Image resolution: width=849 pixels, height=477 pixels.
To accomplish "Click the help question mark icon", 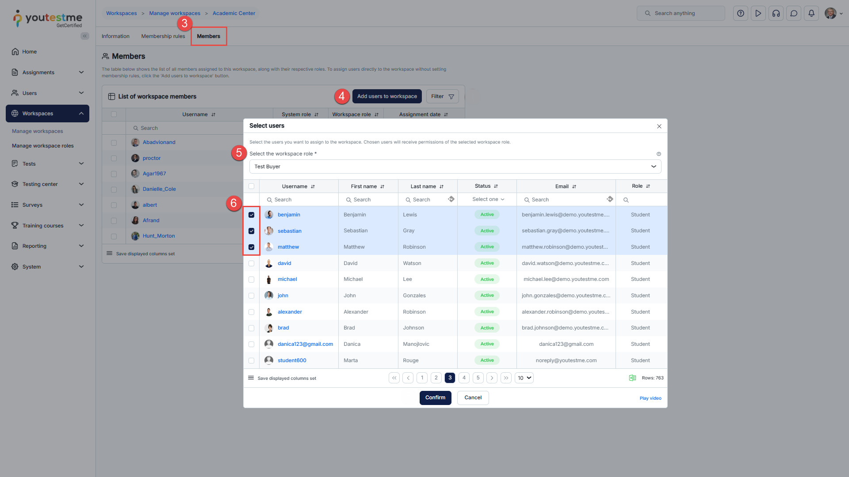I will click(x=741, y=13).
